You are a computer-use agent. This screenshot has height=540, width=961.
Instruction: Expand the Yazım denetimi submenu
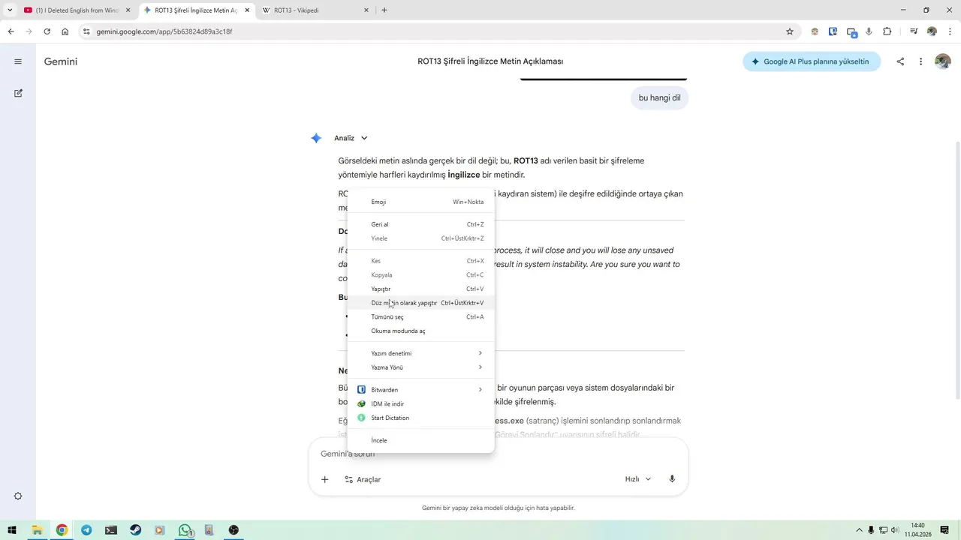coord(421,353)
